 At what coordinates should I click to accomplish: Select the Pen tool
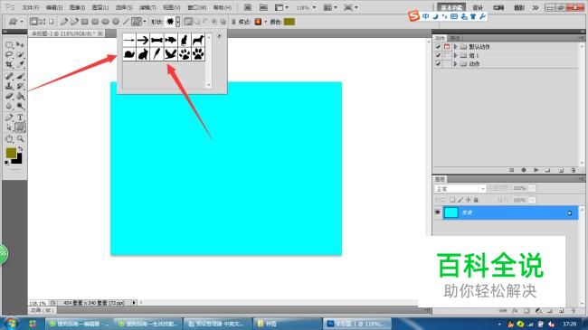coord(9,118)
